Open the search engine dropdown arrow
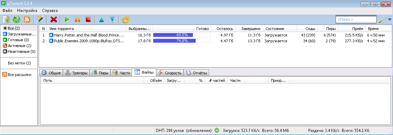This screenshot has height=135, width=393. (x=390, y=19)
